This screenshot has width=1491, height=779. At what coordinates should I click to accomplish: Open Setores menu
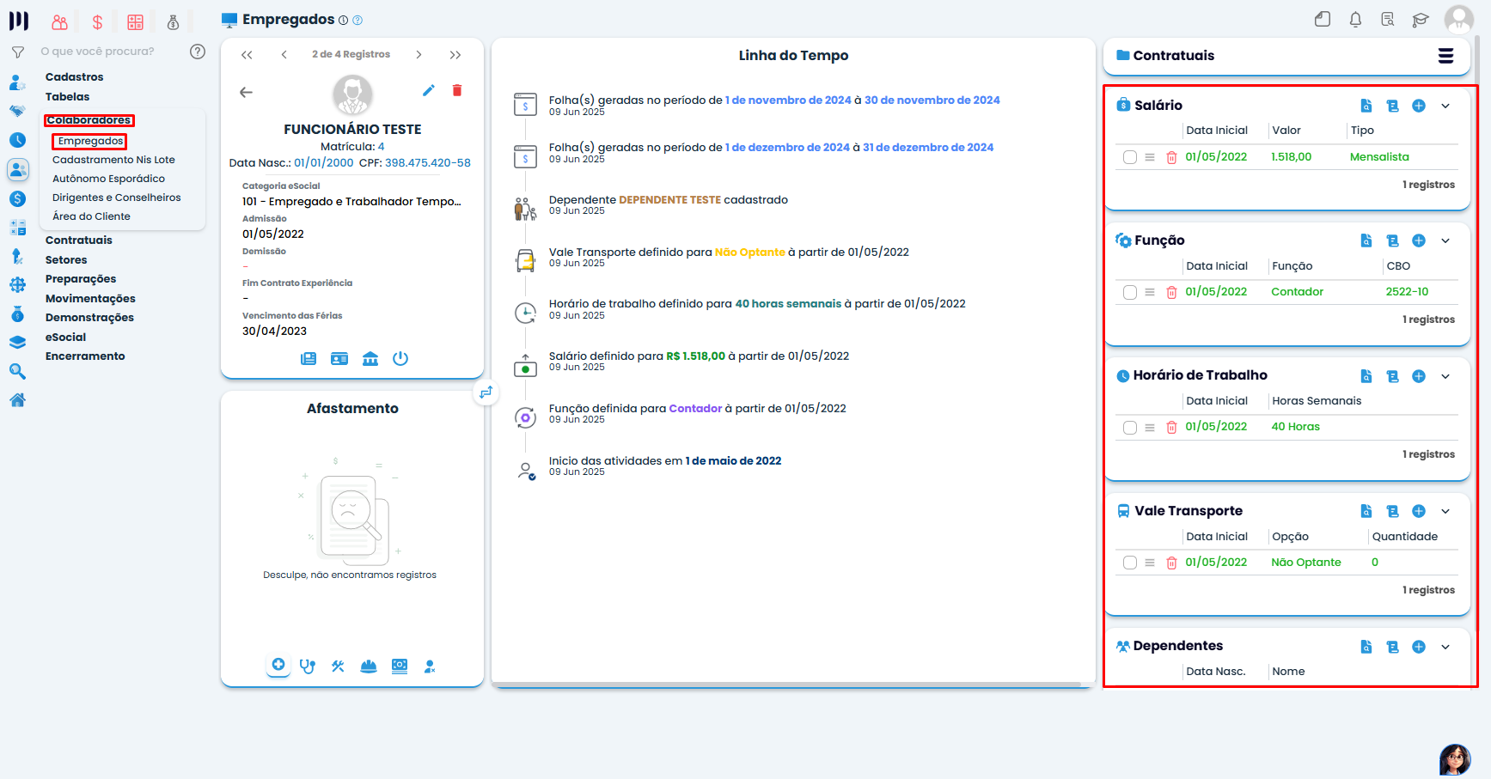click(66, 260)
